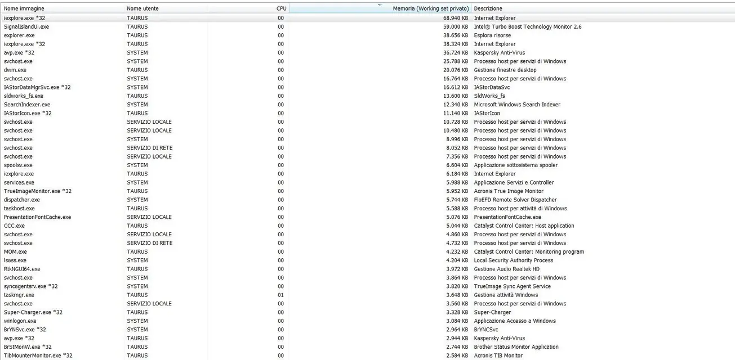
Task: Select the RtkNGUI64.exe Realtek audio process
Action: (22, 269)
